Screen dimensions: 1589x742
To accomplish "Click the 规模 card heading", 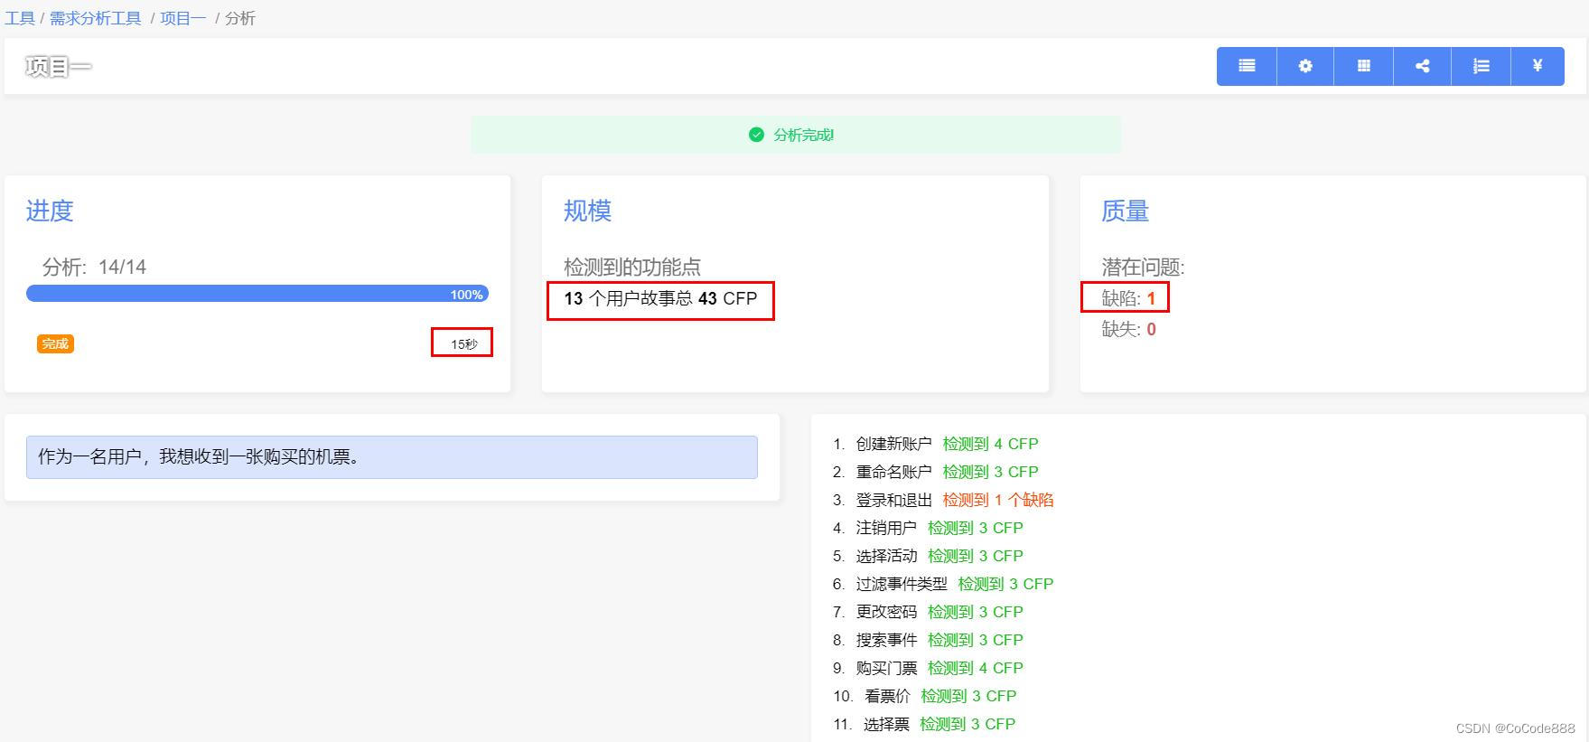I will (x=587, y=211).
